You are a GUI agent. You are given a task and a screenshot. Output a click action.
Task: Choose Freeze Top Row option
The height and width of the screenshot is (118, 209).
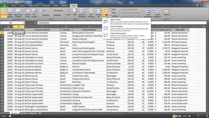126,29
